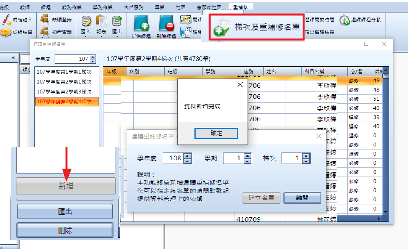Select the highlighted 107學年度第2學期4梯次 entry

pos(66,101)
